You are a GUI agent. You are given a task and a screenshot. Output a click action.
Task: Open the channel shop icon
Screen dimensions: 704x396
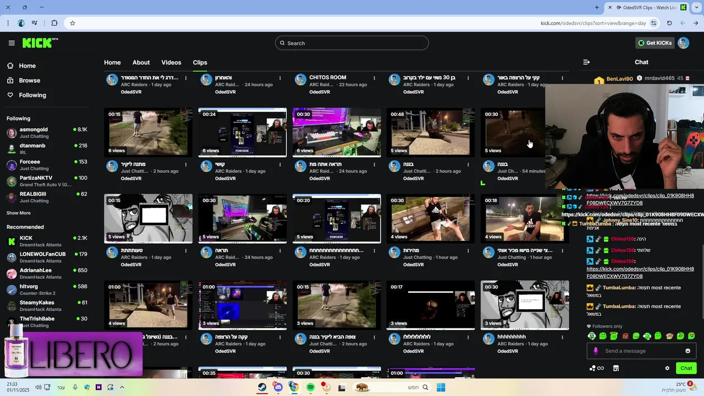point(616,368)
